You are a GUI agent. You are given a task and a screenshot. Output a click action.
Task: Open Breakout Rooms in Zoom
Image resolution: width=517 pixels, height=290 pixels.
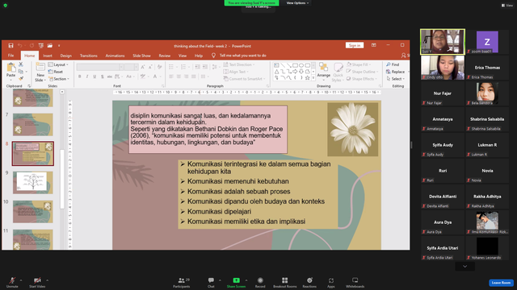click(x=285, y=282)
